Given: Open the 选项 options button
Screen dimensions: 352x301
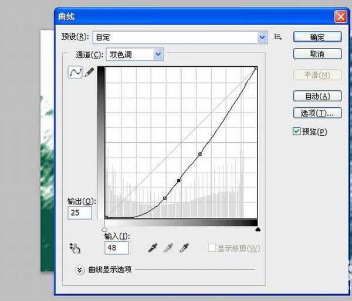Looking at the screenshot, I should 317,112.
